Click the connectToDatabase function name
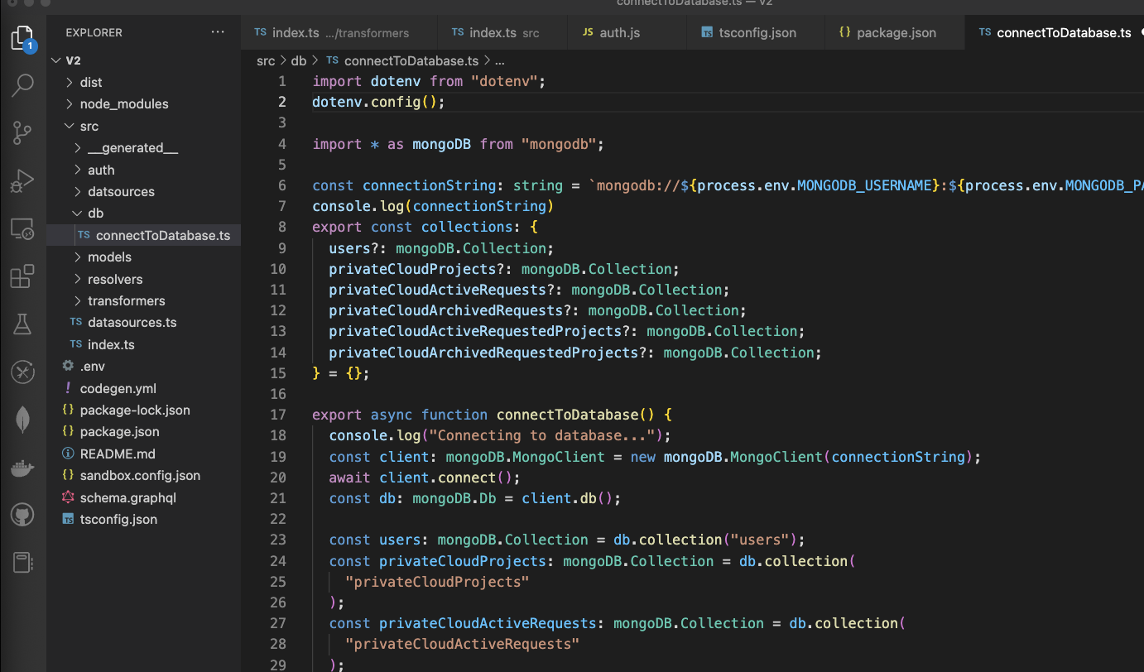Image resolution: width=1144 pixels, height=672 pixels. [x=567, y=415]
